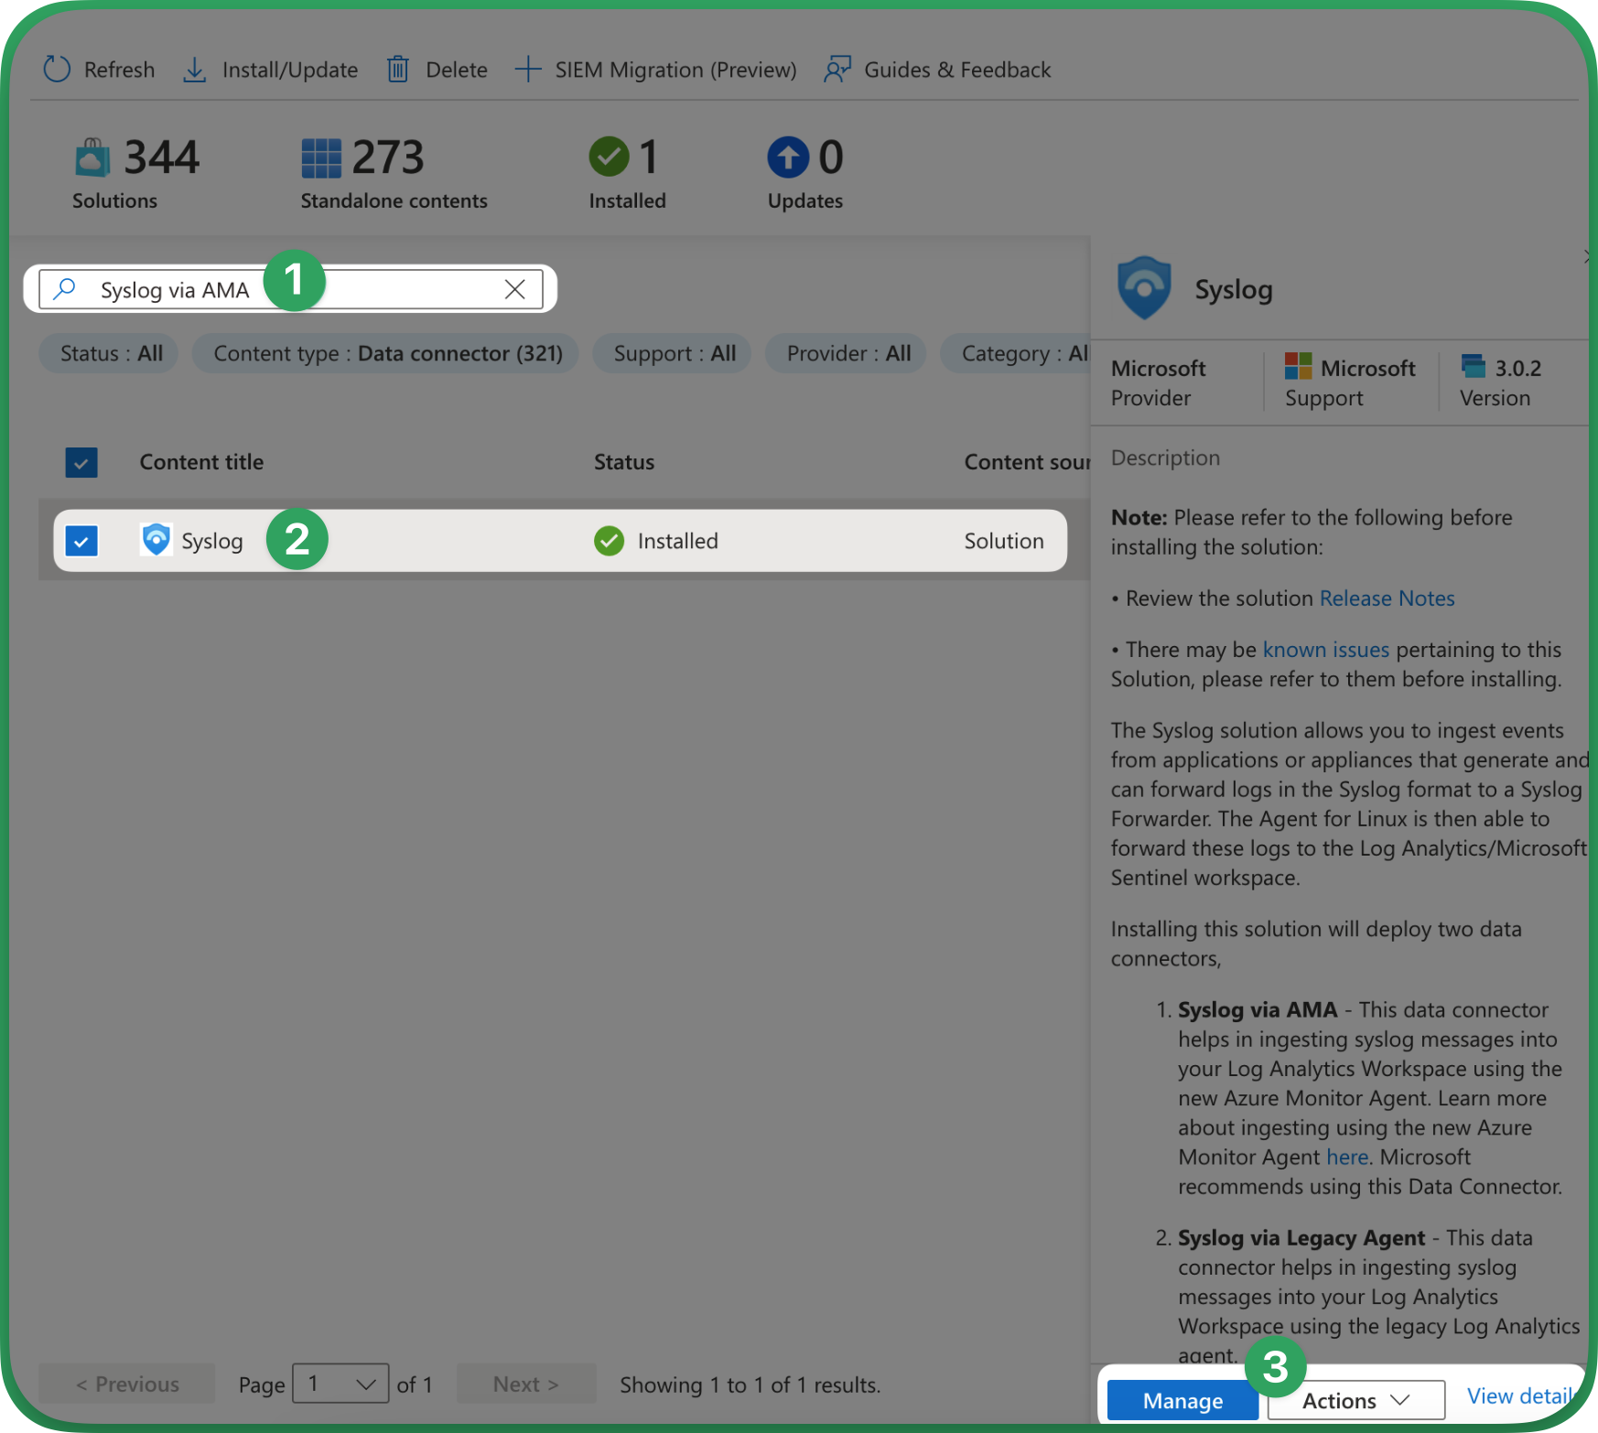Open the page number dropdown

coord(340,1384)
